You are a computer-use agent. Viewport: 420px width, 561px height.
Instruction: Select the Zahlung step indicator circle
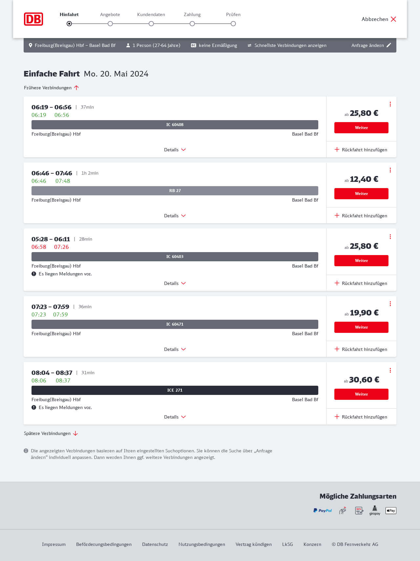click(192, 24)
